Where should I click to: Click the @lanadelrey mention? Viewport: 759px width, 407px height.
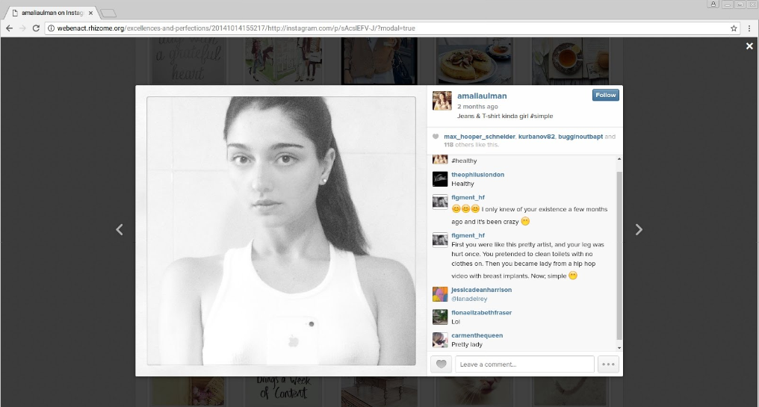point(470,299)
